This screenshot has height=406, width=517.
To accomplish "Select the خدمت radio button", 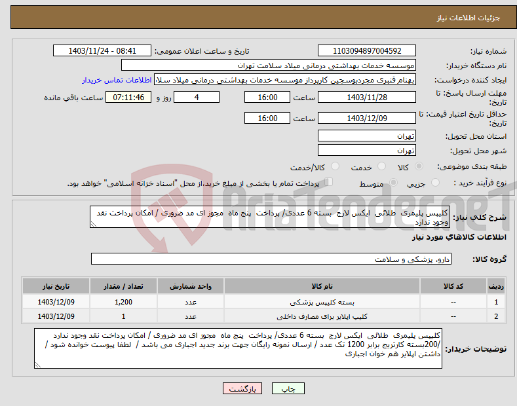I will (381, 166).
